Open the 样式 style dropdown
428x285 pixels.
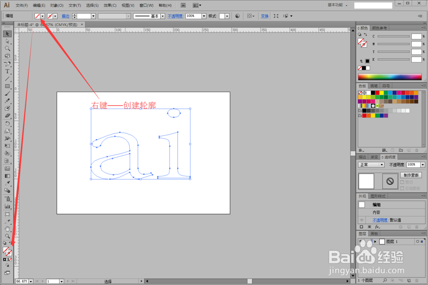click(x=227, y=16)
